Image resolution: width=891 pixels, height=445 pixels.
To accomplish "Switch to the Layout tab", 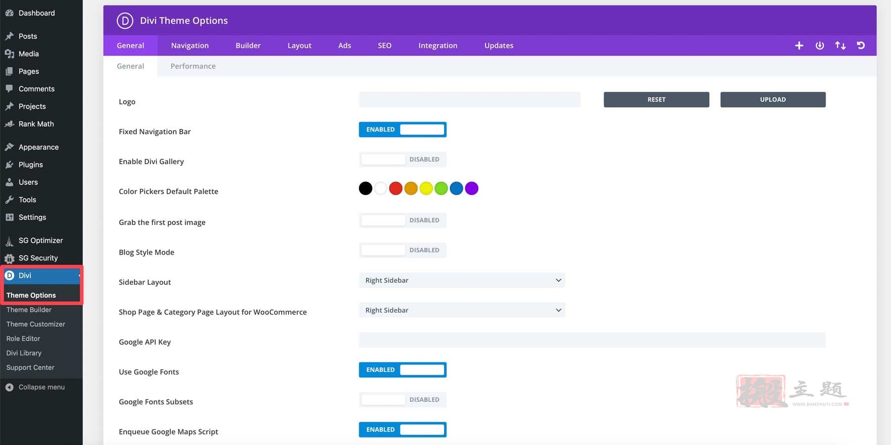I will 299,45.
